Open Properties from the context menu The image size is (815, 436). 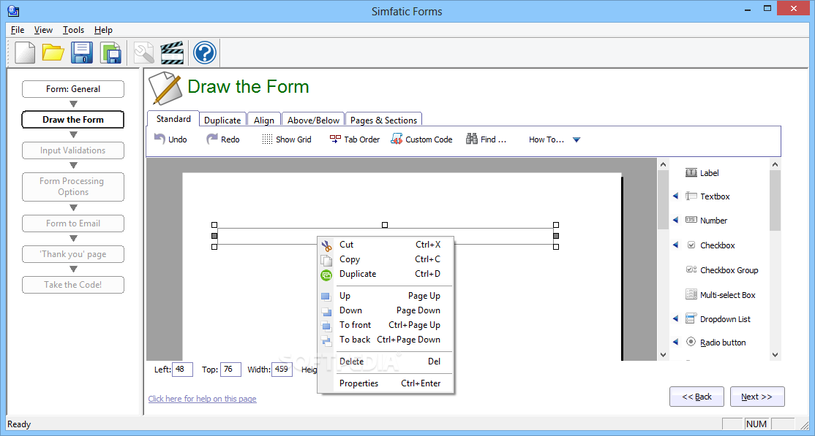tap(386, 383)
